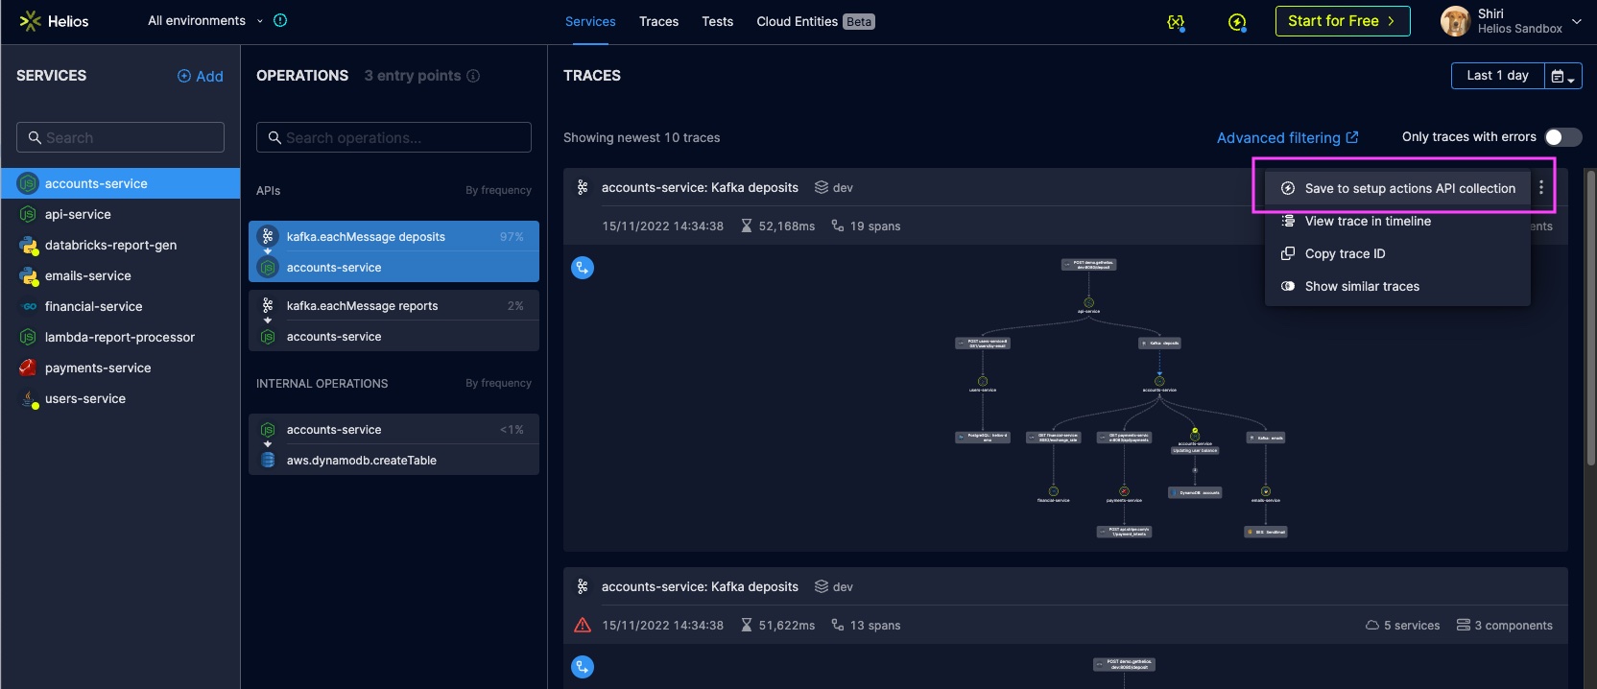Open the Tests tab
Viewport: 1597px width, 689px height.
coord(717,21)
